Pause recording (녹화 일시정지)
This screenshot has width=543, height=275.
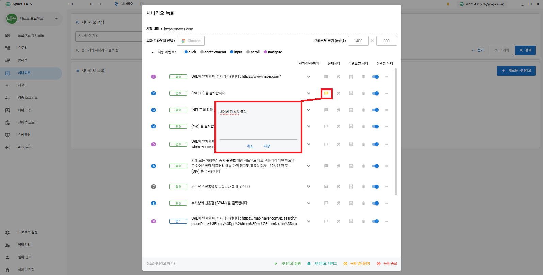[357, 264]
